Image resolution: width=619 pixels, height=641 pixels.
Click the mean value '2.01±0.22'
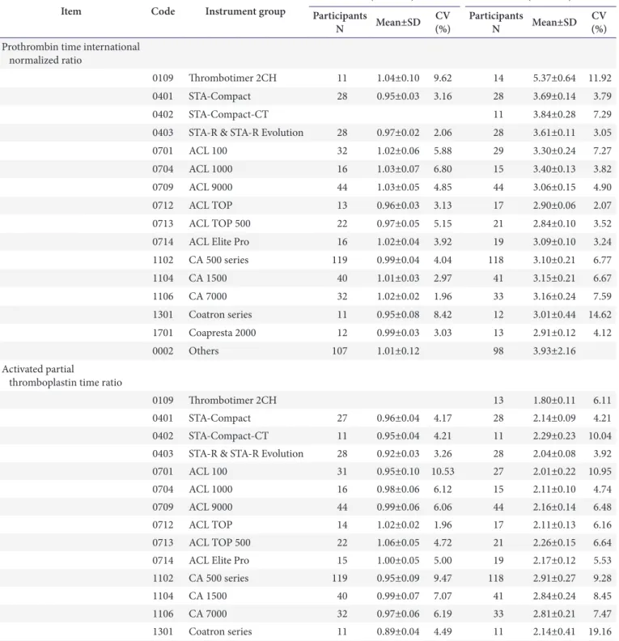tap(554, 471)
